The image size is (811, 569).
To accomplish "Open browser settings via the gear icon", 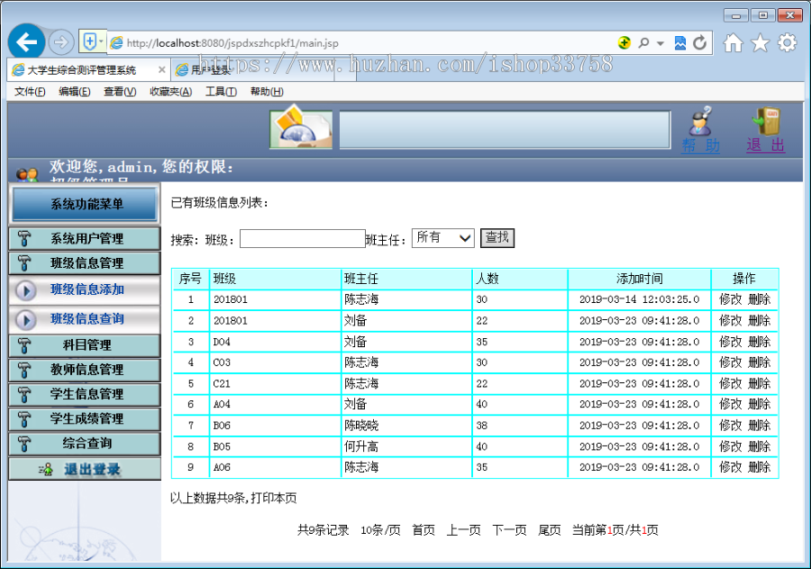I will point(786,41).
